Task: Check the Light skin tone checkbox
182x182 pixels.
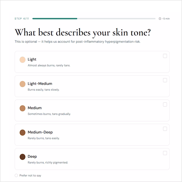Action: (165, 56)
